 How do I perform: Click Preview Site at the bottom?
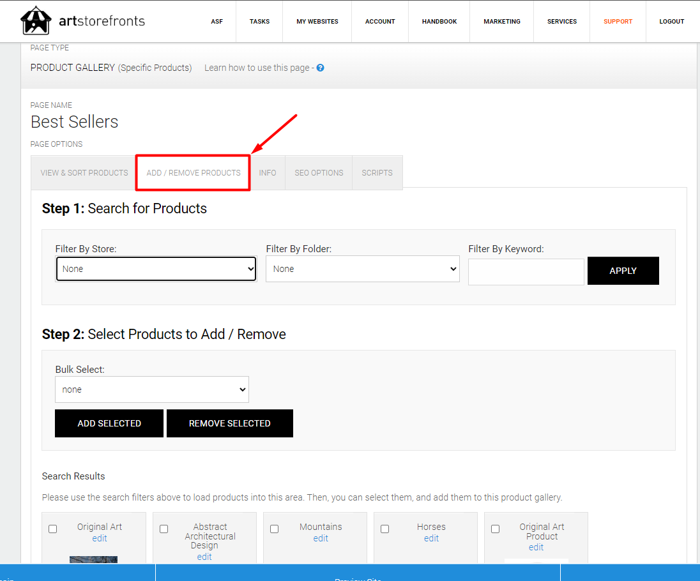pos(358,577)
